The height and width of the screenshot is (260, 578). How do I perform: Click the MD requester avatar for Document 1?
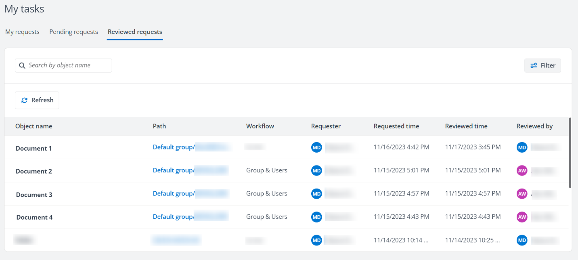pyautogui.click(x=316, y=147)
